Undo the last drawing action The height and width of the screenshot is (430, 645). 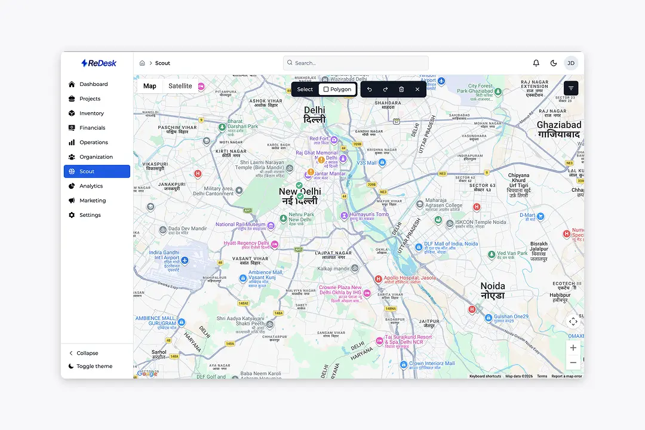[x=370, y=90]
